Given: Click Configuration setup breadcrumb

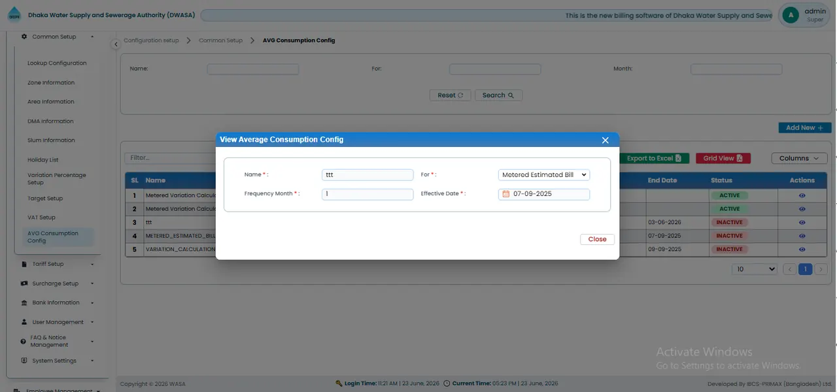Looking at the screenshot, I should coord(151,41).
